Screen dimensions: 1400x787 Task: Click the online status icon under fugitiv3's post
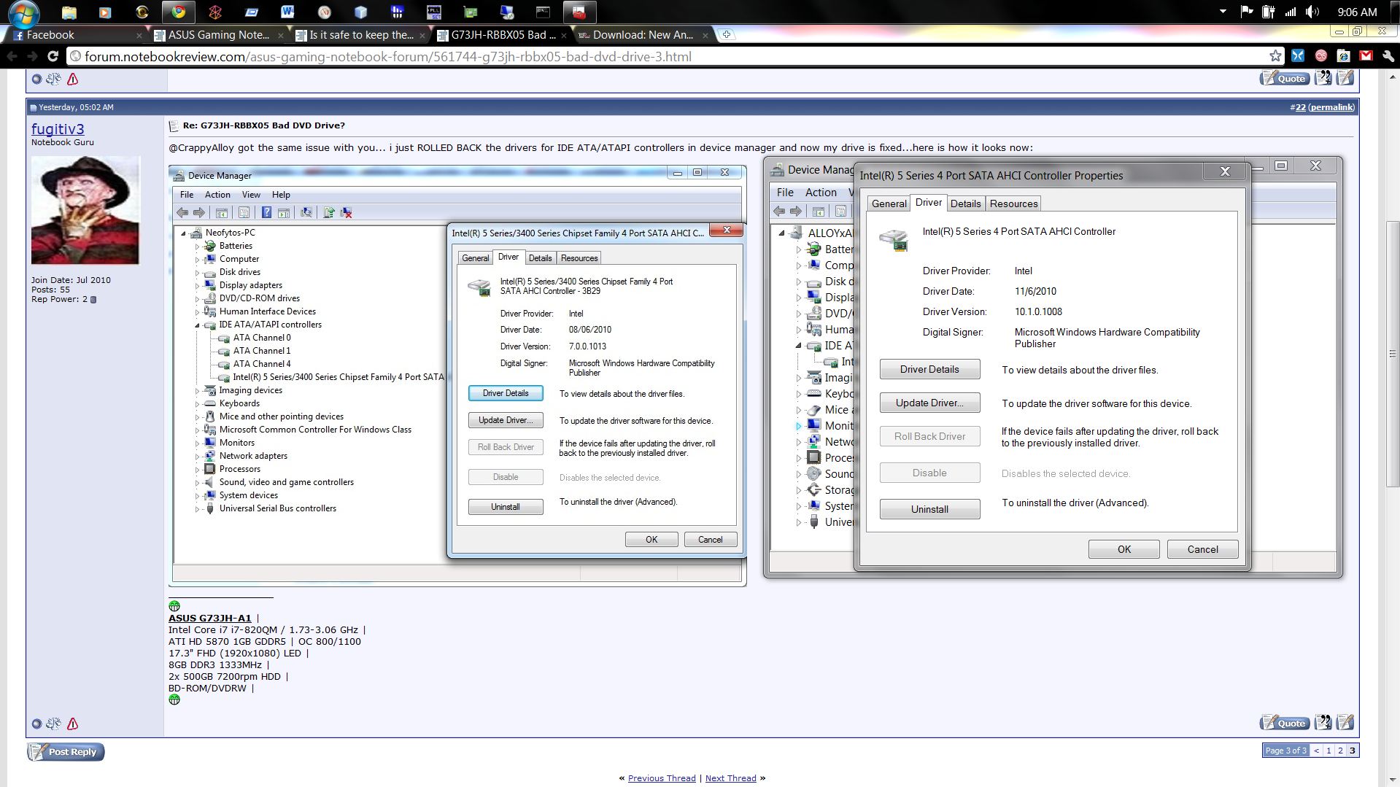click(x=36, y=724)
